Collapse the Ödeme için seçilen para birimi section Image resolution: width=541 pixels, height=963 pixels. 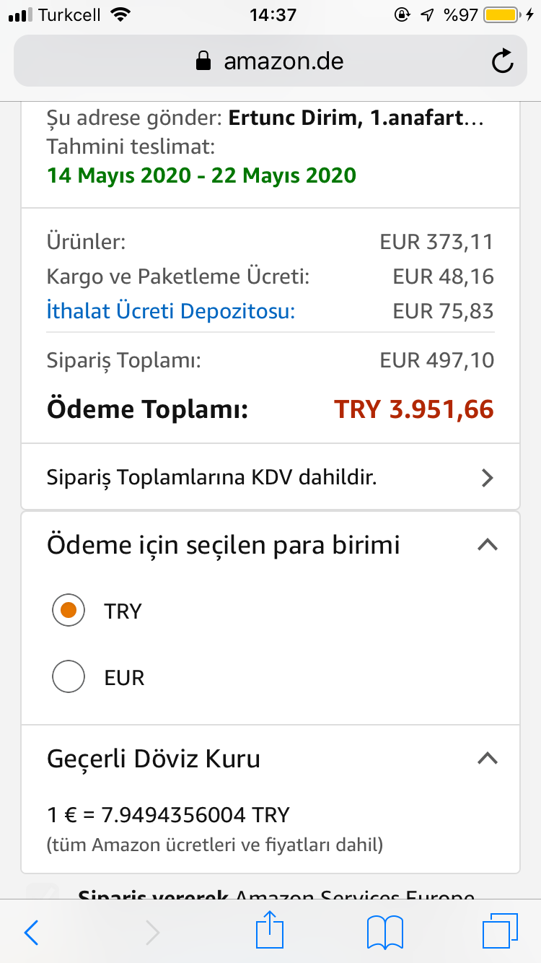[488, 545]
